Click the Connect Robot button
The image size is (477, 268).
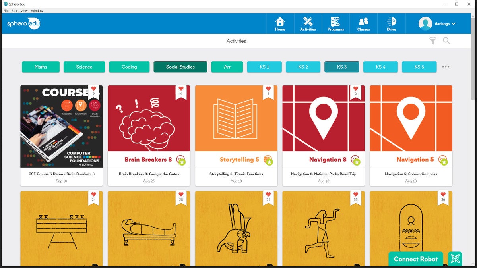(x=416, y=259)
